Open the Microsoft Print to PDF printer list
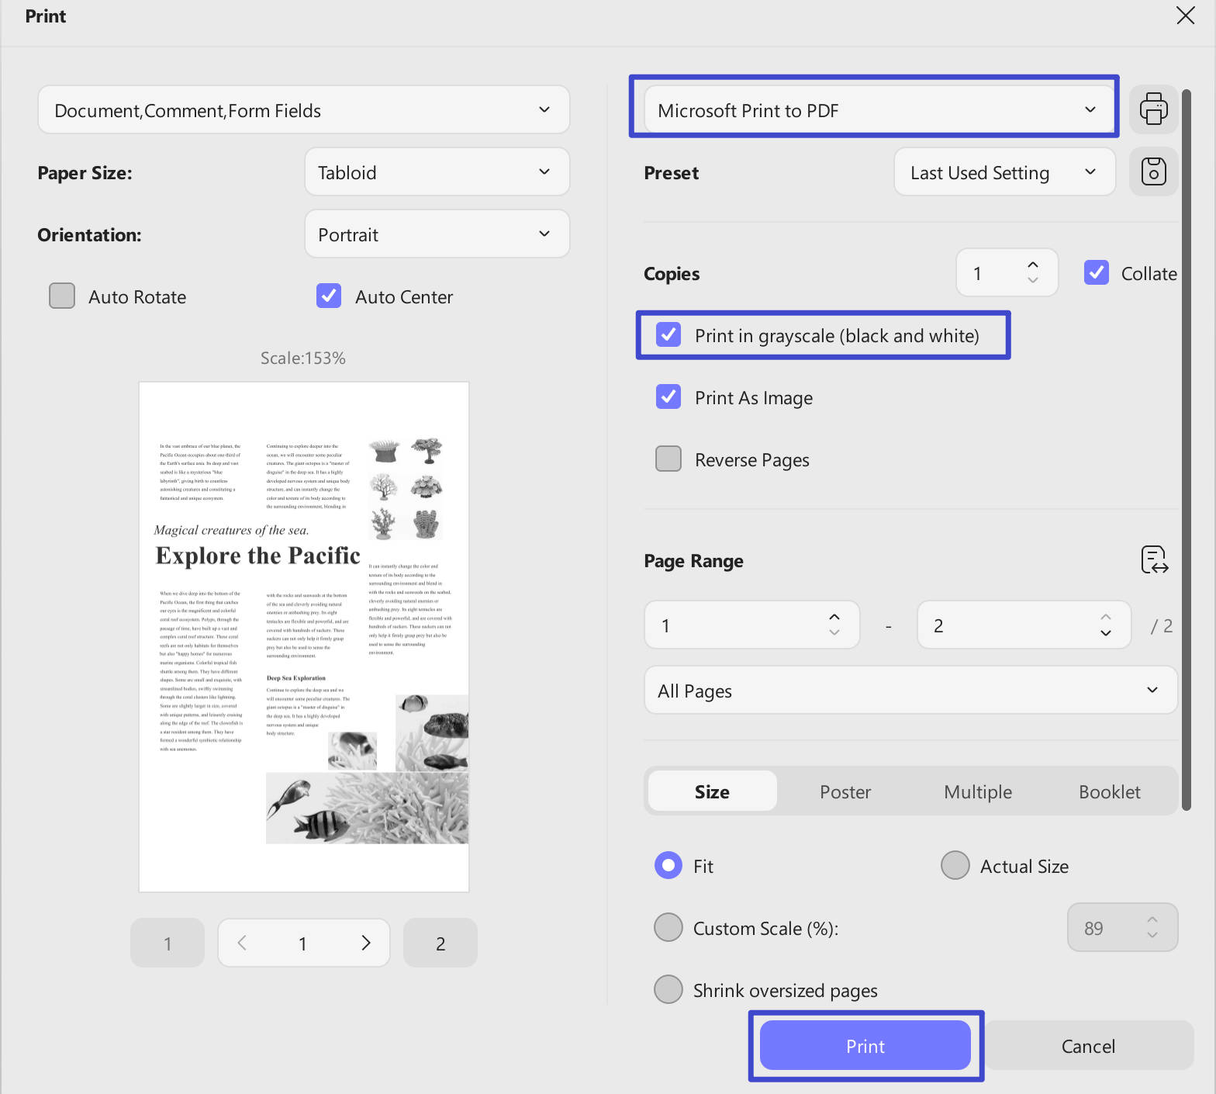This screenshot has width=1216, height=1094. point(880,109)
